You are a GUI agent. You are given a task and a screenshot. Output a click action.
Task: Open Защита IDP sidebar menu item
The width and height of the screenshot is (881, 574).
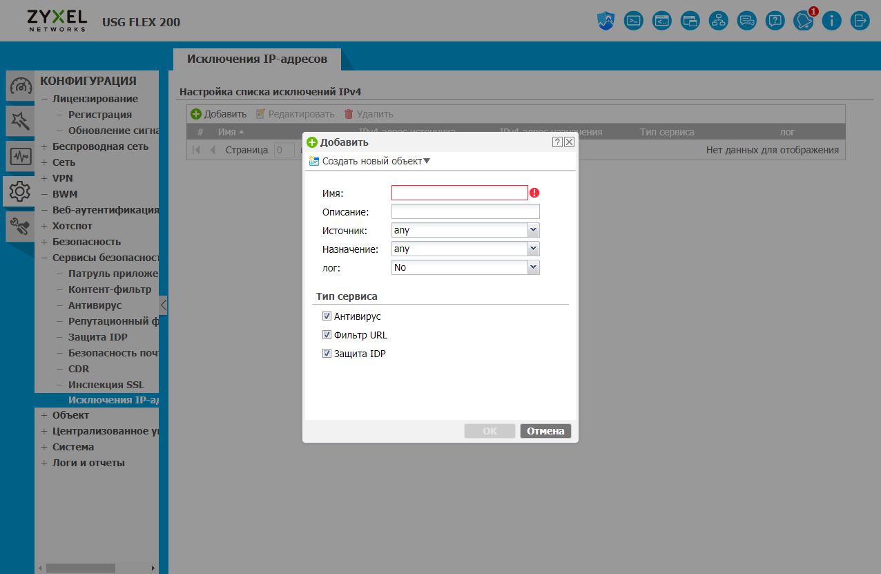[x=98, y=337]
